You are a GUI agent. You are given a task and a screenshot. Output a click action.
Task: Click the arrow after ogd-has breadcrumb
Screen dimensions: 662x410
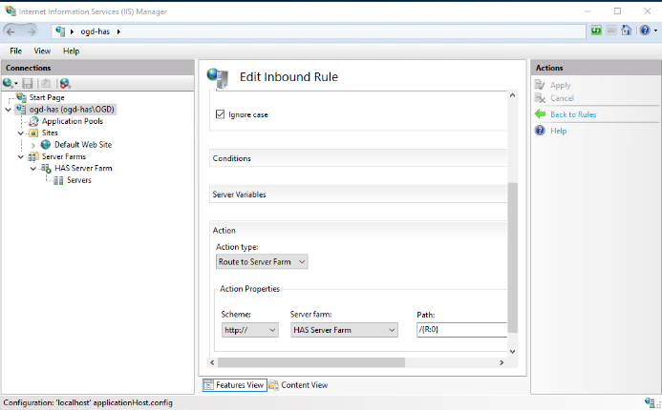coord(118,31)
